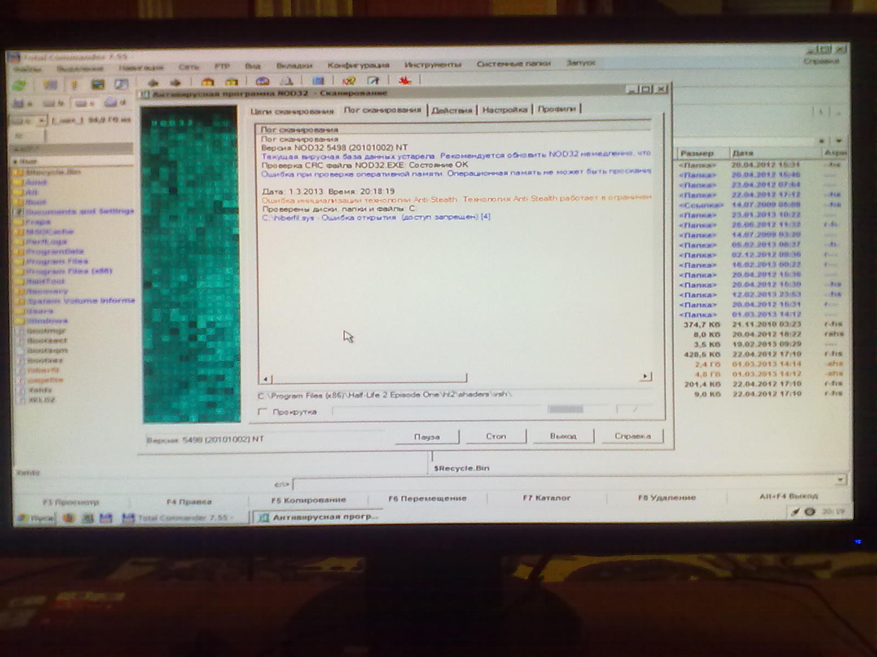Switch to Лог сканирования tab in NOD32
This screenshot has width=877, height=657.
[x=382, y=109]
